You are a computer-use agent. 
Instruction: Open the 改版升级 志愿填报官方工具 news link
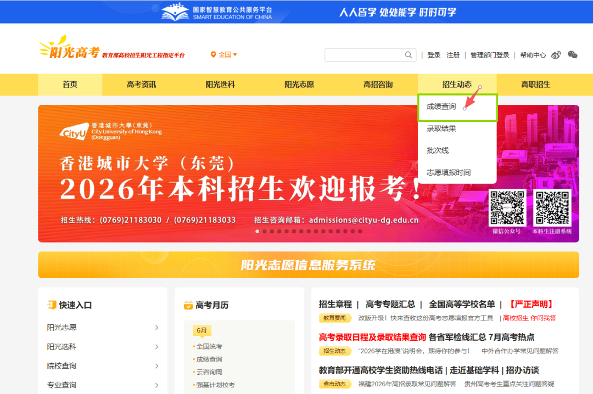pos(426,318)
